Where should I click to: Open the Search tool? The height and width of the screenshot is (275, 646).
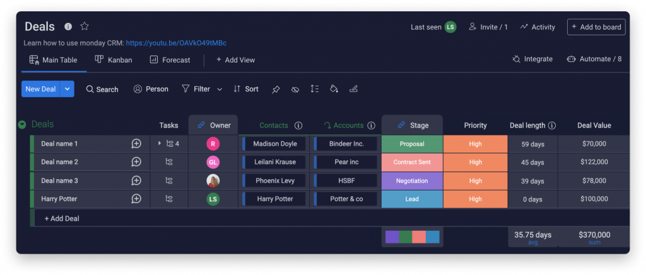click(x=102, y=90)
